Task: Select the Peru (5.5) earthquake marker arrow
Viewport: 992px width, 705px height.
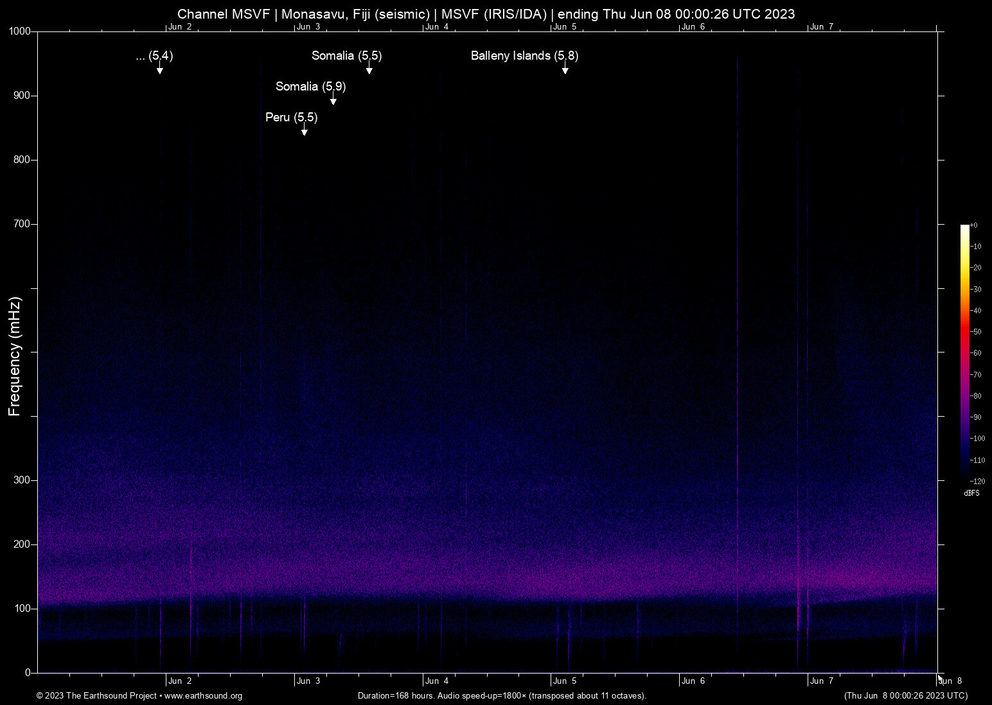Action: (x=305, y=130)
